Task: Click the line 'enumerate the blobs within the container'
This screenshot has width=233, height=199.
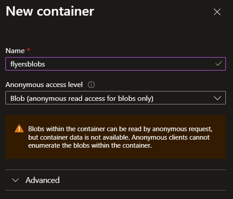Action: 90,145
